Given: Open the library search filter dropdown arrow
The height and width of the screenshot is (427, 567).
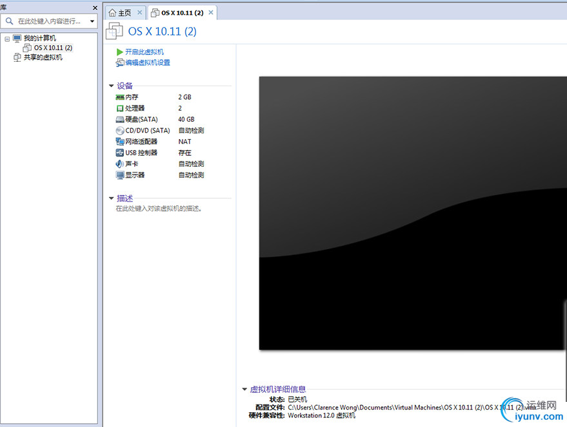Looking at the screenshot, I should (x=92, y=21).
